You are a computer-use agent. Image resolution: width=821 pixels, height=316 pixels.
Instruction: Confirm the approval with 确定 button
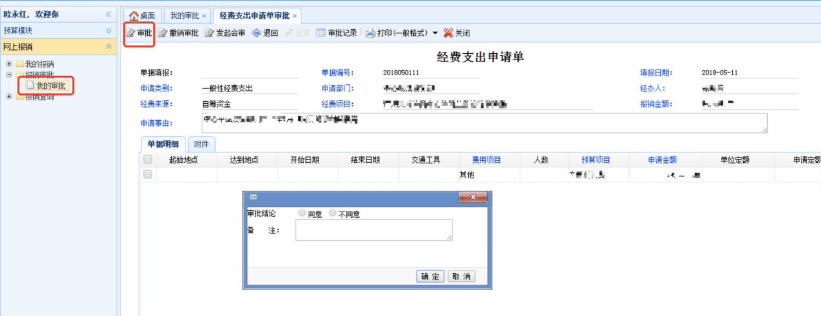[x=430, y=276]
